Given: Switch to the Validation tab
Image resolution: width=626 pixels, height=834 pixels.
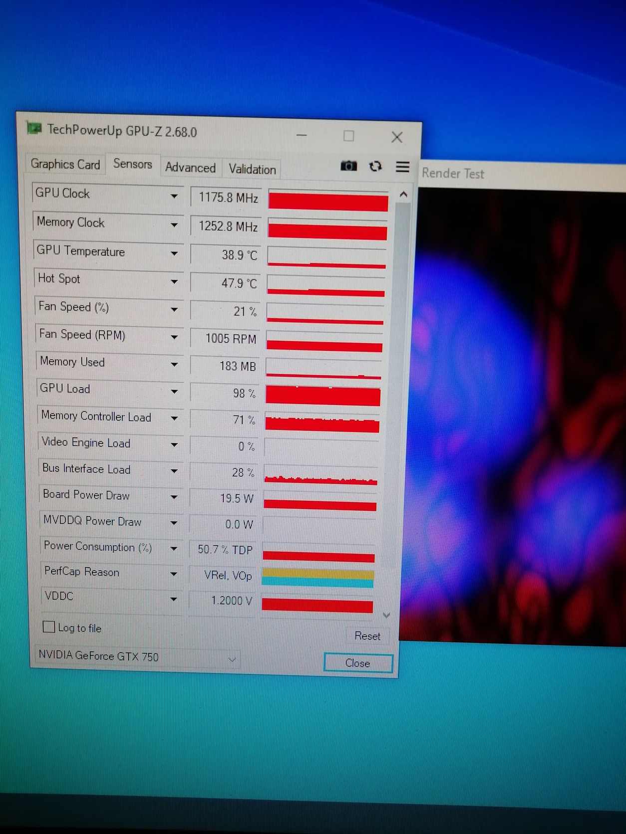Looking at the screenshot, I should point(252,169).
